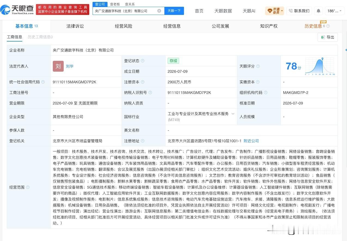
Task: Open the 基本信息 tab
Action: click(x=26, y=26)
